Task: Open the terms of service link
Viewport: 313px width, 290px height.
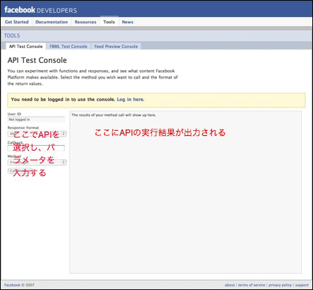Action: [252, 285]
